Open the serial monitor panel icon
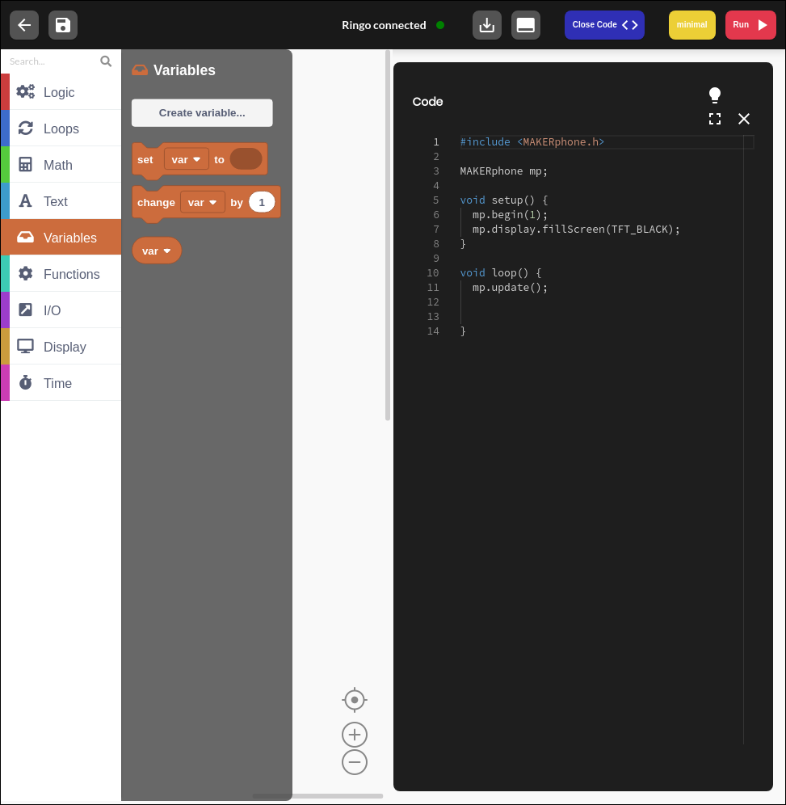This screenshot has height=805, width=786. pyautogui.click(x=526, y=24)
